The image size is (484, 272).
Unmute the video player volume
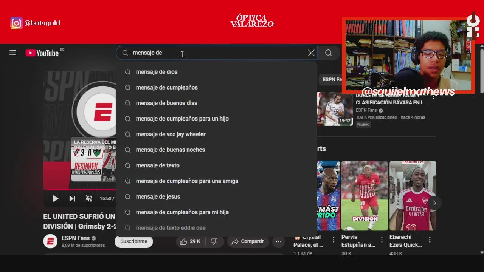point(89,198)
